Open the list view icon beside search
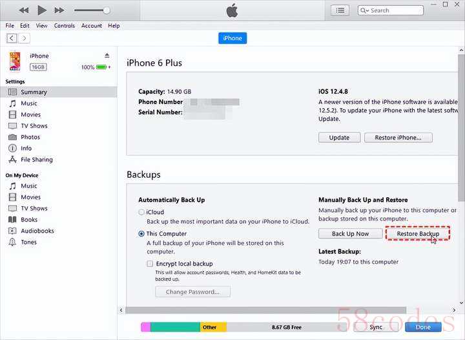 click(340, 11)
